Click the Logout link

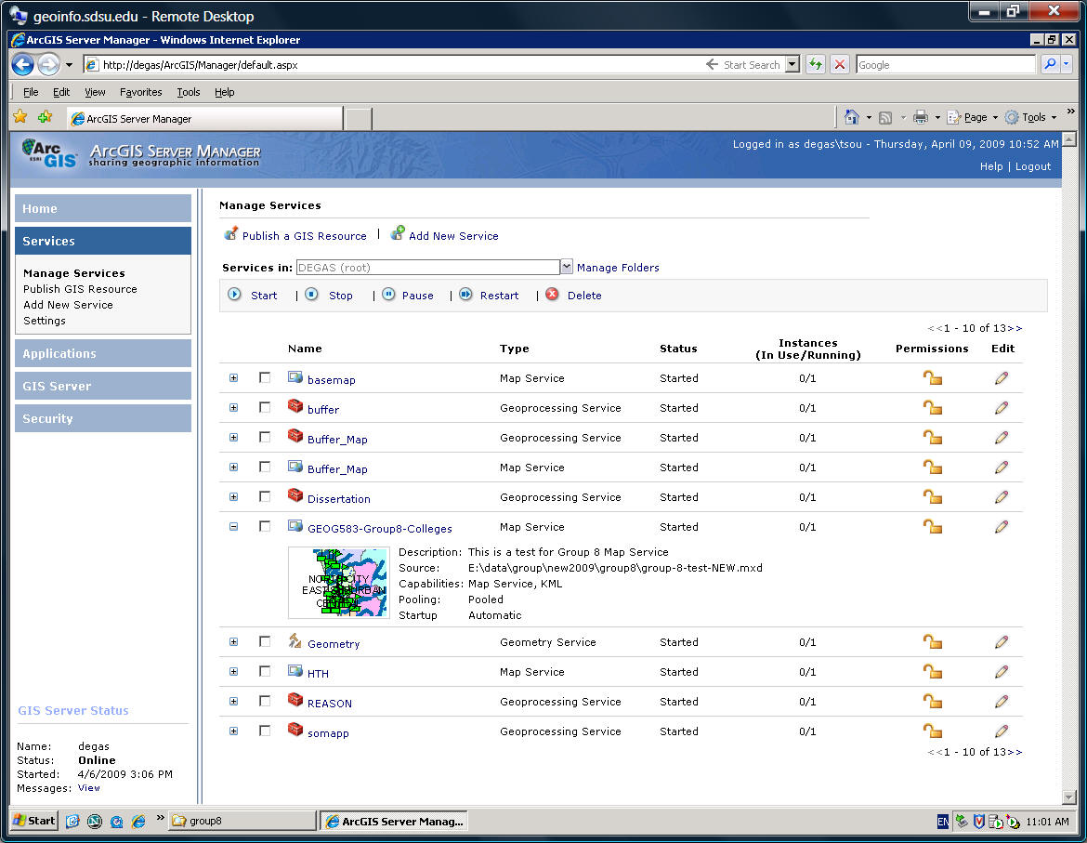(1033, 166)
